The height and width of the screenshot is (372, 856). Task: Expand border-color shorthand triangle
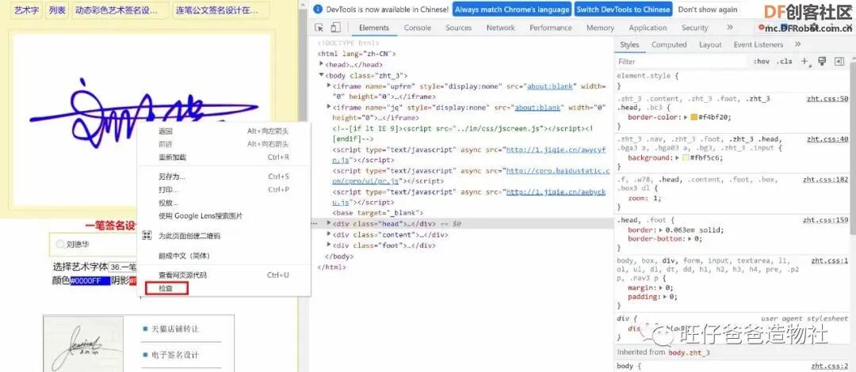[686, 117]
